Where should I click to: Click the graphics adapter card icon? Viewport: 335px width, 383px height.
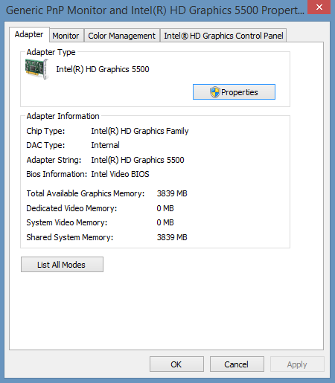click(36, 69)
